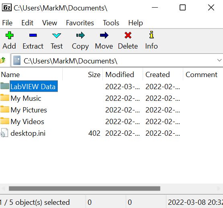Click the Move arrow icon
Screen dimensions: 223x208
click(104, 35)
